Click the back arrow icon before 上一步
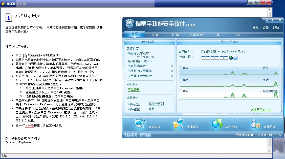This screenshot has width=285, height=159. pos(23,125)
